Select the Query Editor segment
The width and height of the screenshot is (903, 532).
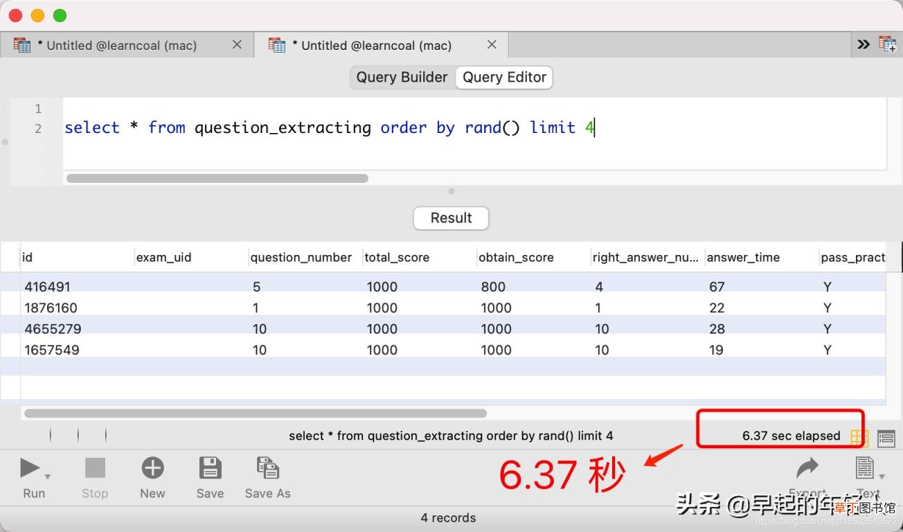click(x=504, y=77)
